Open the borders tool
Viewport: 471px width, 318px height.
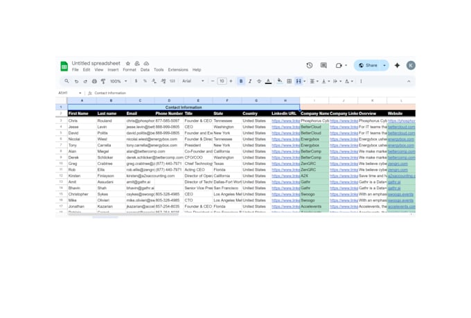tap(290, 81)
